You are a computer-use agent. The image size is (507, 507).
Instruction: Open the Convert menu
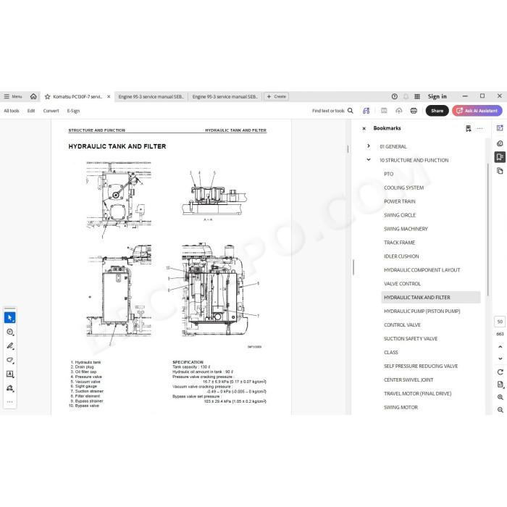point(51,111)
